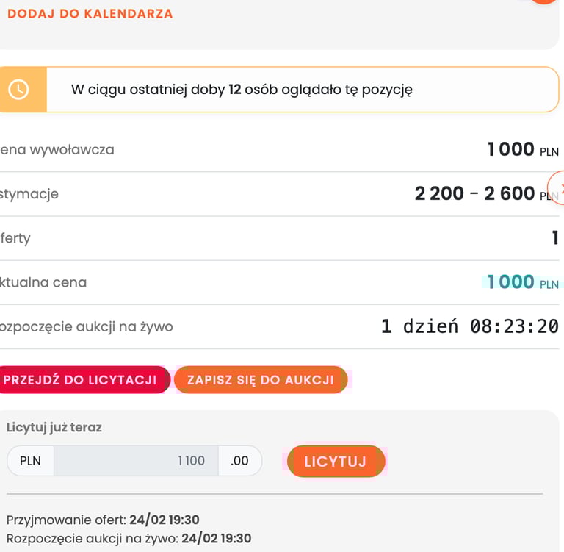This screenshot has width=564, height=552.
Task: Click the round next-arrow icon at right edge
Action: click(558, 188)
